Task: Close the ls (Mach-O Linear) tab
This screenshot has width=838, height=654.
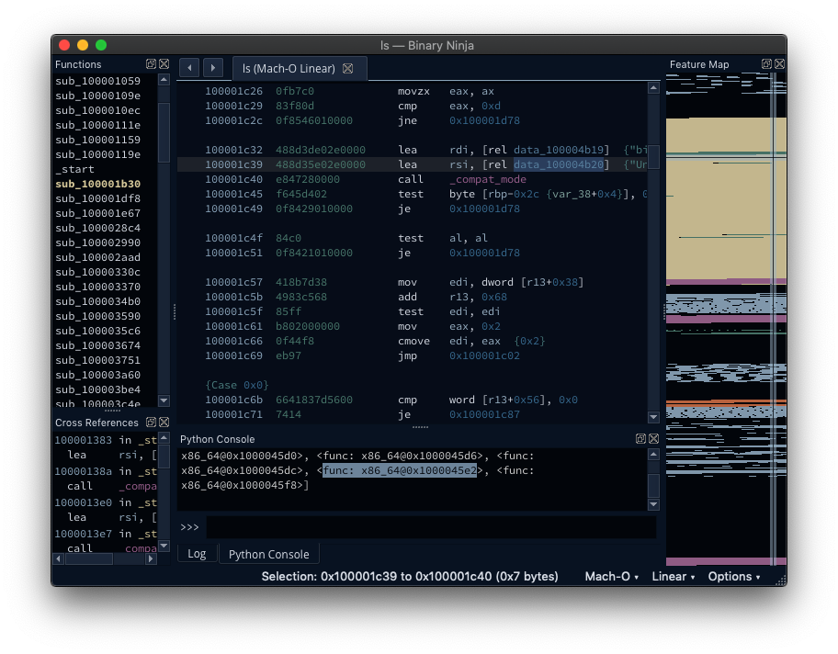Action: pos(347,68)
